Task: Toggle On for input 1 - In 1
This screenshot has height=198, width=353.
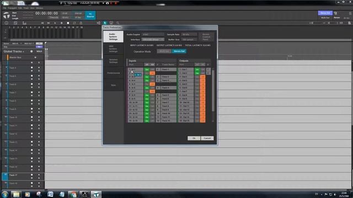Action: pos(147,70)
